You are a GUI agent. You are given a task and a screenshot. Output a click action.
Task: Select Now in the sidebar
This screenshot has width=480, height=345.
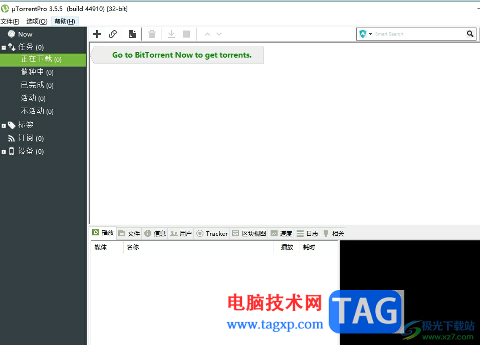click(x=25, y=34)
